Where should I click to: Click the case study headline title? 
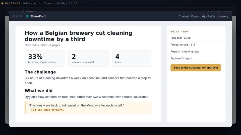coord(79,36)
